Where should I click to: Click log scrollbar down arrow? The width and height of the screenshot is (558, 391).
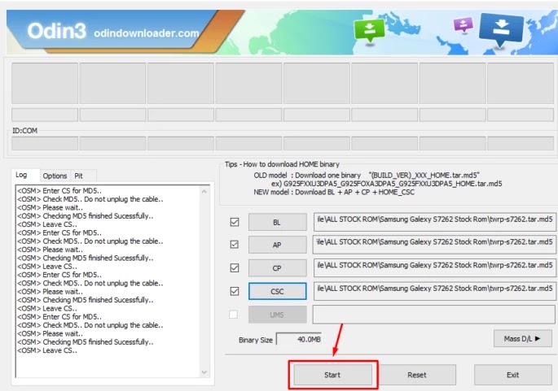[204, 371]
